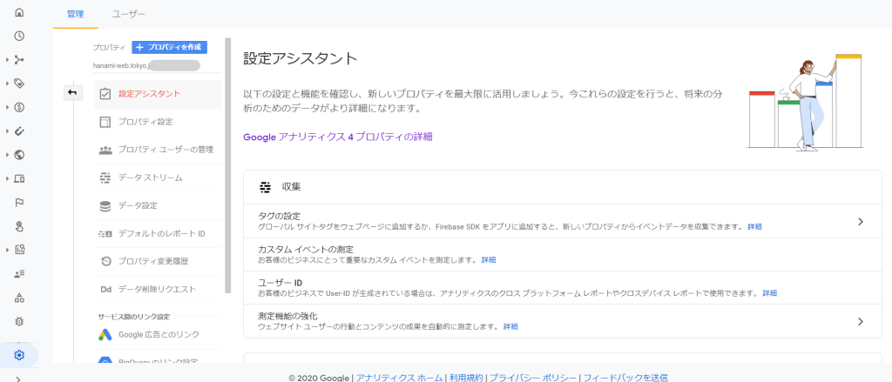Expand the Engagement section arrow
The width and height of the screenshot is (892, 382).
(7, 84)
